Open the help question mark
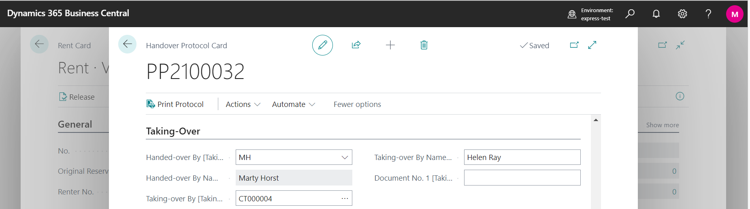 pos(708,14)
